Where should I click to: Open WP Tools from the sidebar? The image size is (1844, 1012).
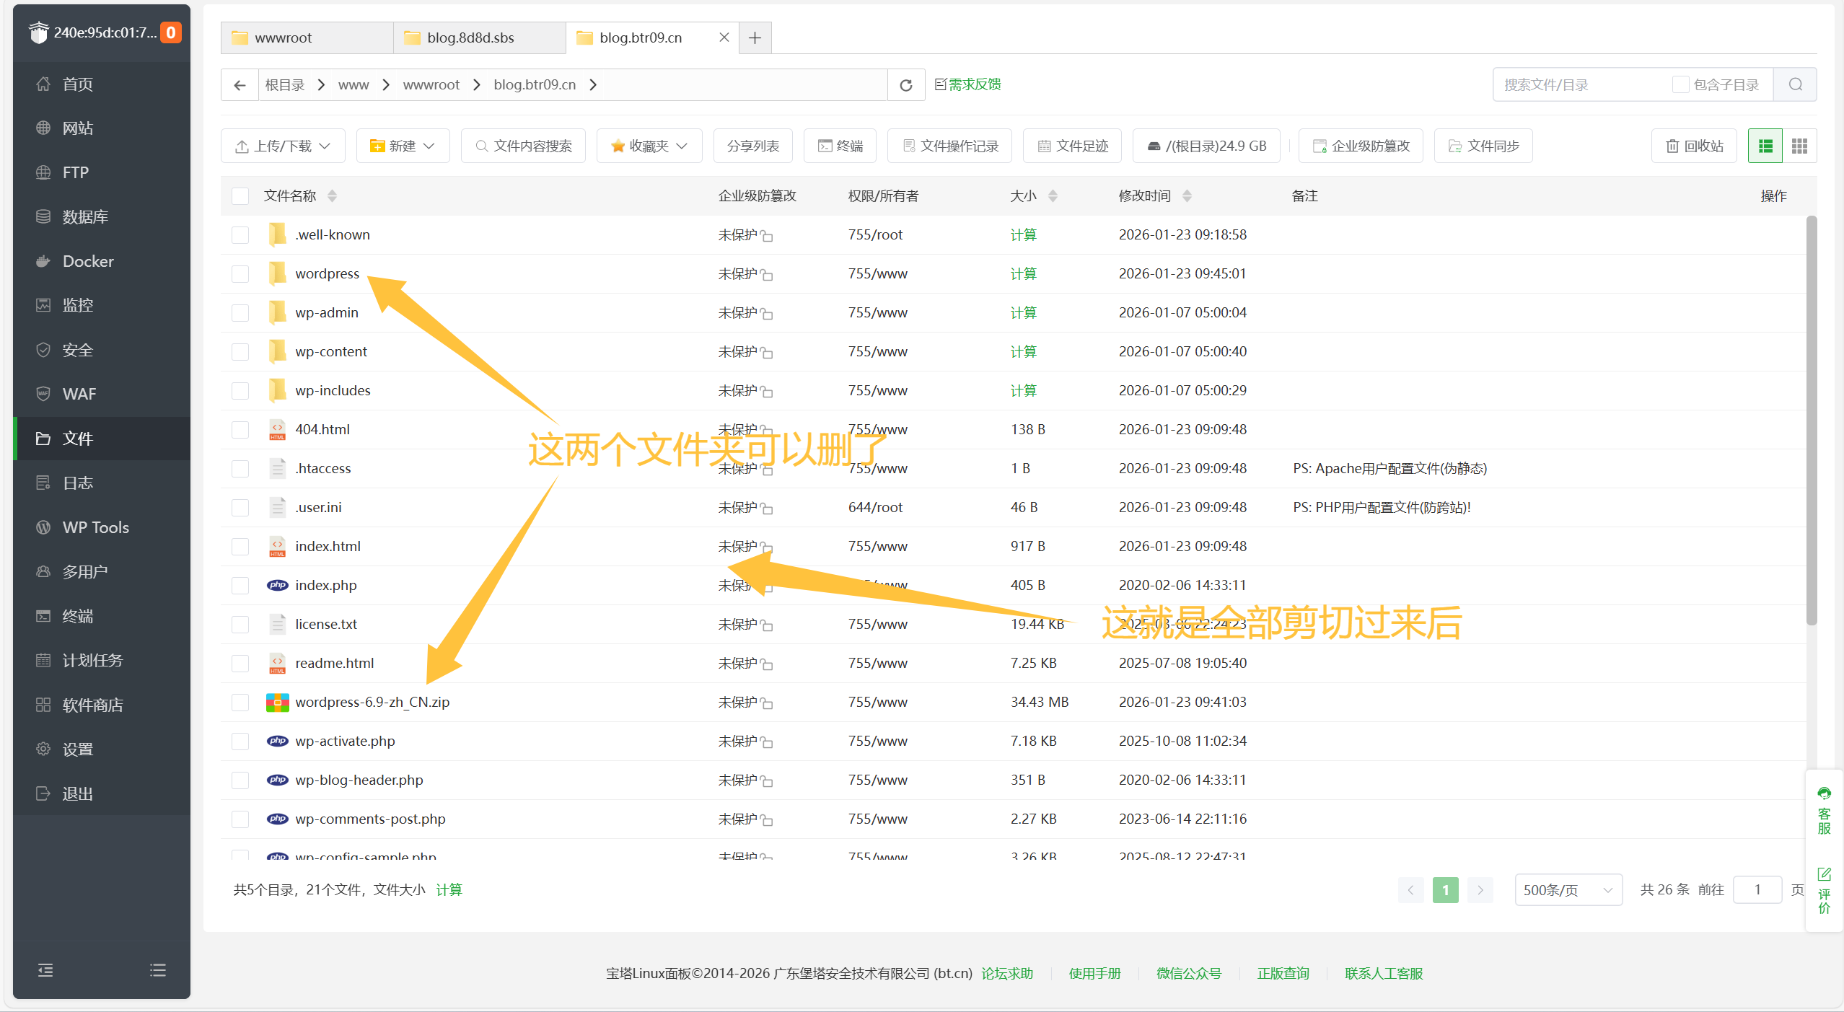tap(95, 527)
